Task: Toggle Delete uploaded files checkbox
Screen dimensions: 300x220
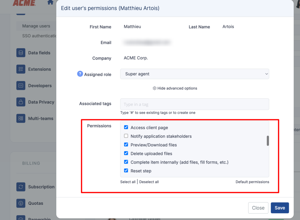Action: (126, 153)
